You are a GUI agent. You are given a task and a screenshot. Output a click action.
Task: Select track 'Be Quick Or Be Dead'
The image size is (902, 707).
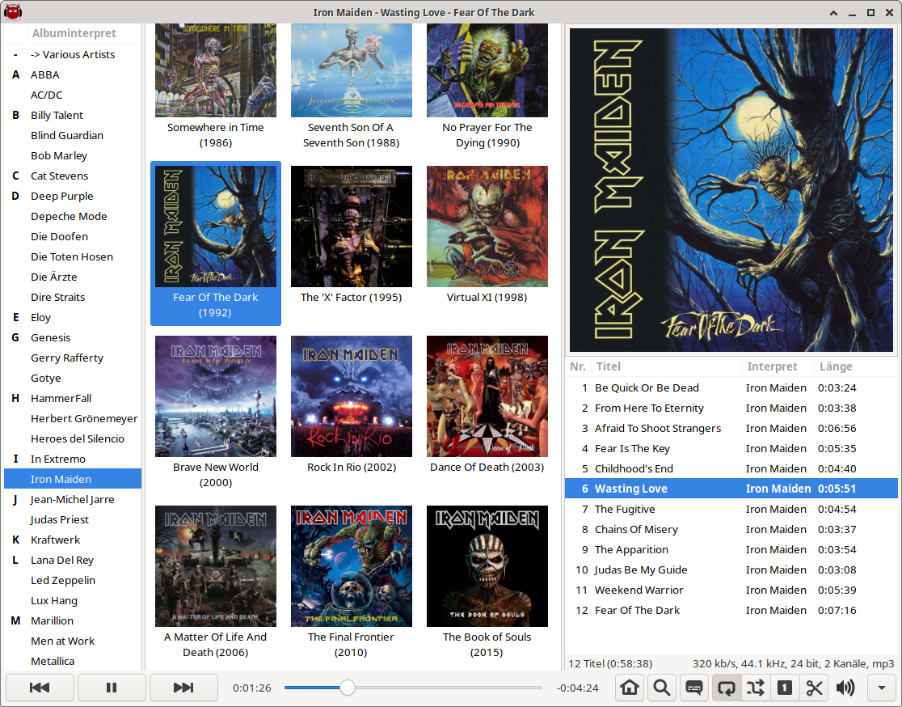pos(731,388)
